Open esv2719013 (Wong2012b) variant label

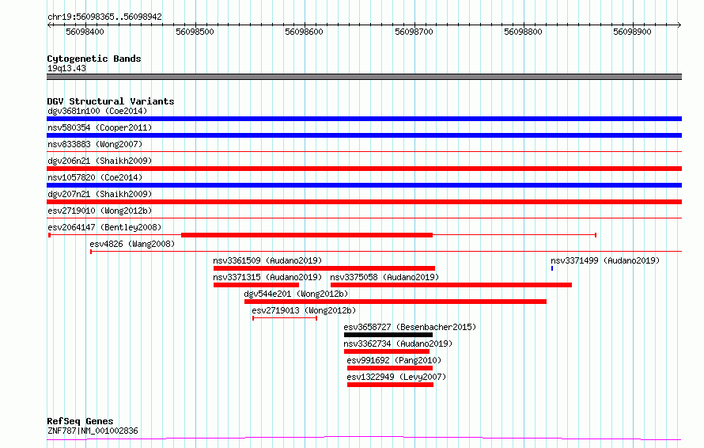click(x=304, y=310)
